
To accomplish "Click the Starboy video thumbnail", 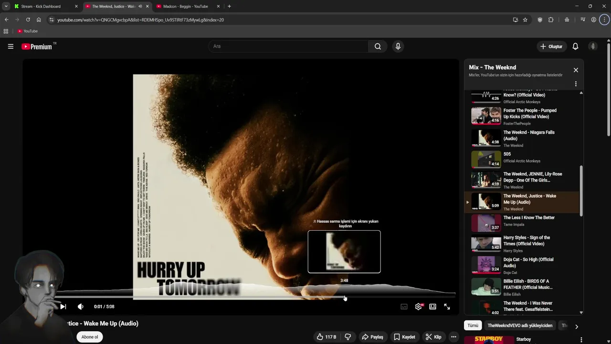I will click(x=488, y=340).
